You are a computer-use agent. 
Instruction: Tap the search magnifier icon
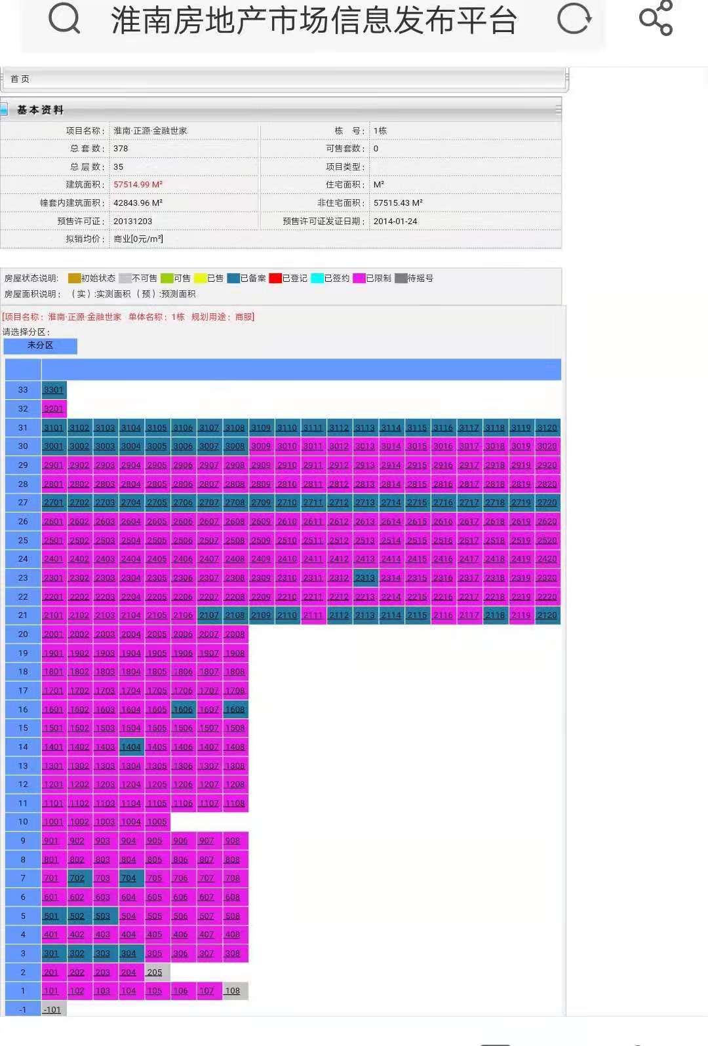pyautogui.click(x=65, y=18)
